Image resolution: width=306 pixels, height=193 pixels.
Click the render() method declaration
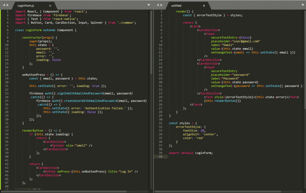(x=185, y=12)
